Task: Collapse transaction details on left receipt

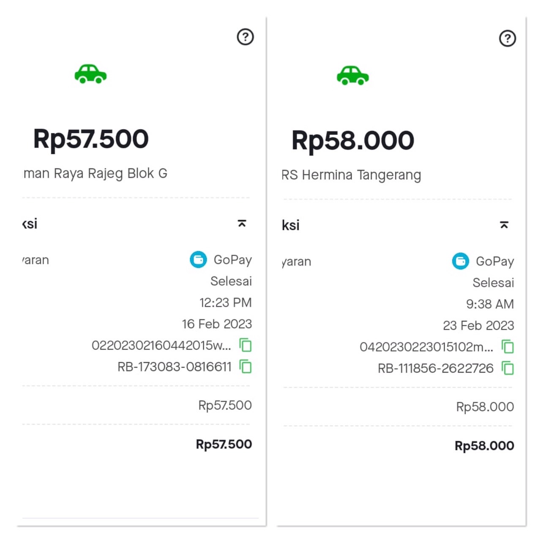Action: (242, 224)
